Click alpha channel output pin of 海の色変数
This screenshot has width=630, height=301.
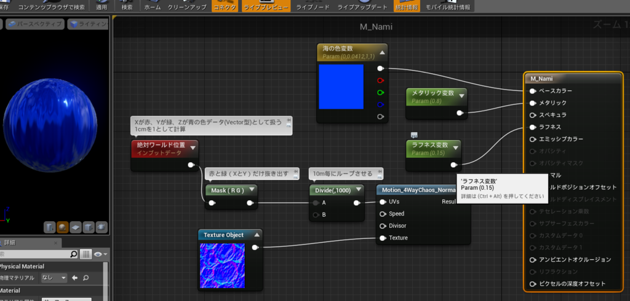(380, 117)
